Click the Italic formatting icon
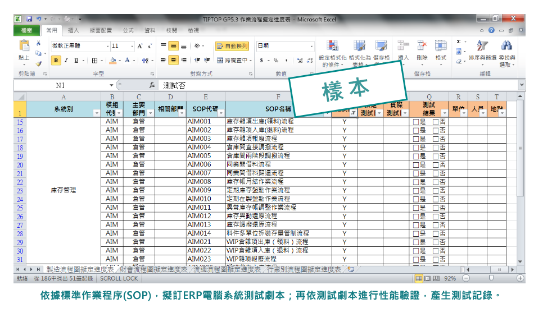The height and width of the screenshot is (317, 534). pos(66,61)
